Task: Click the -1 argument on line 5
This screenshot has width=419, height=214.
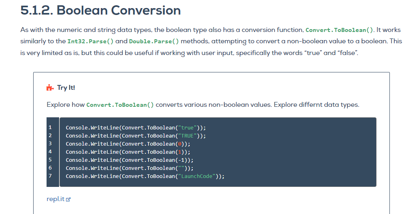Action: point(181,160)
